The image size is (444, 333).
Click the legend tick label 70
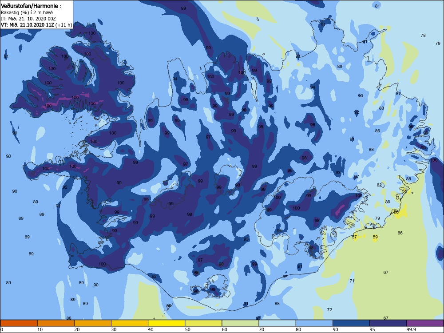coord(262,329)
